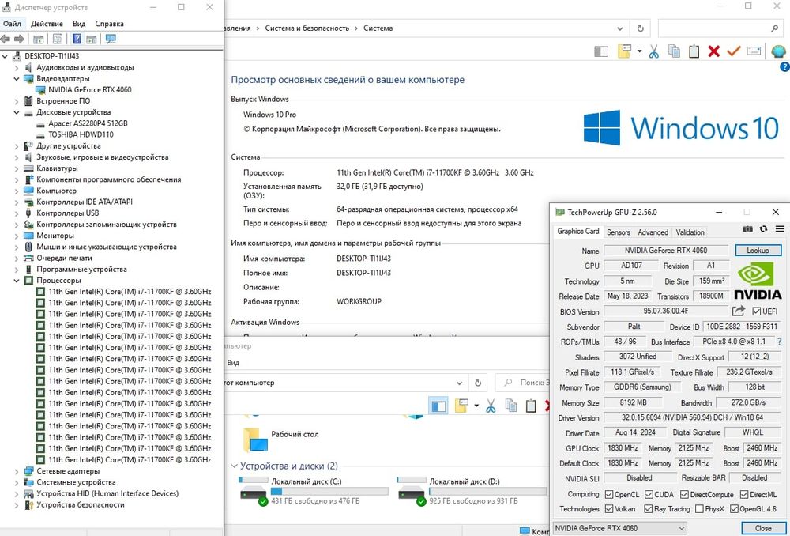This screenshot has width=790, height=536.
Task: Click Локальный диск (C:) usage bar
Action: click(329, 491)
